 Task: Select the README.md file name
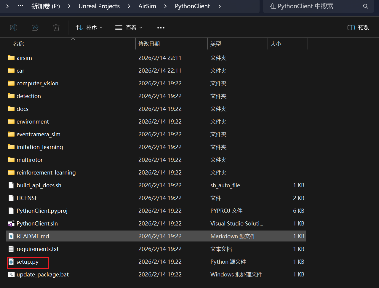click(x=33, y=236)
